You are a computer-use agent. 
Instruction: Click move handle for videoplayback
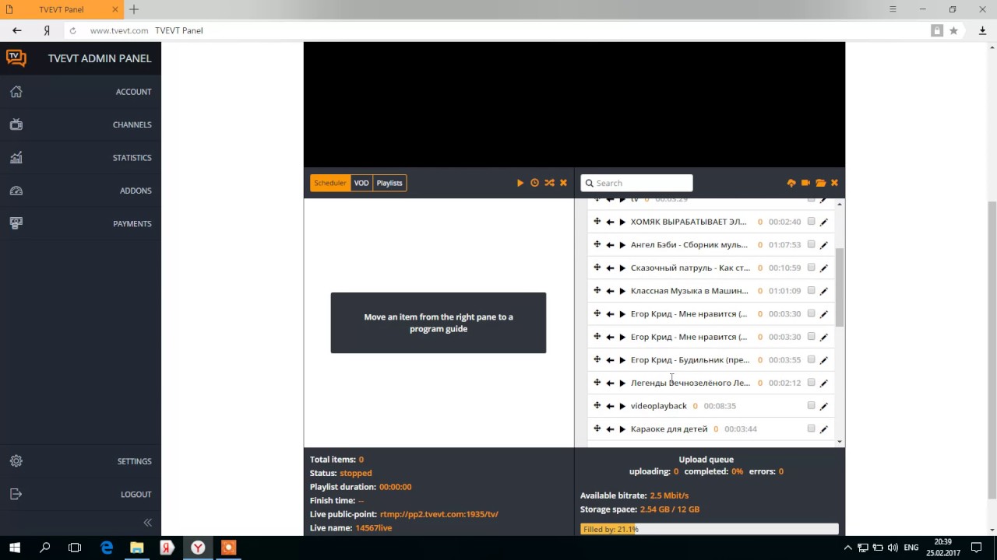click(x=597, y=405)
